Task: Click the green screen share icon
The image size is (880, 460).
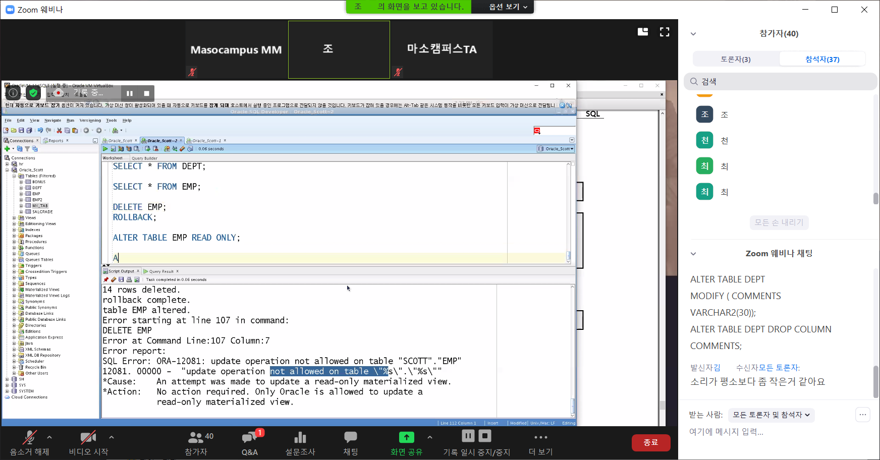Action: (x=406, y=438)
